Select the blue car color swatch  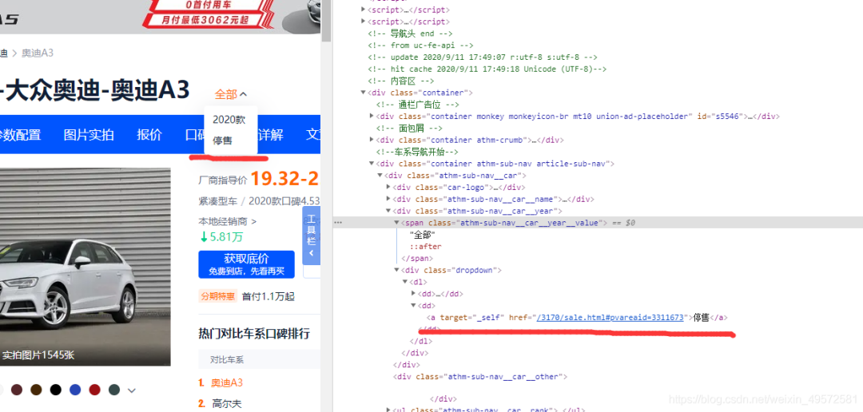pyautogui.click(x=75, y=390)
